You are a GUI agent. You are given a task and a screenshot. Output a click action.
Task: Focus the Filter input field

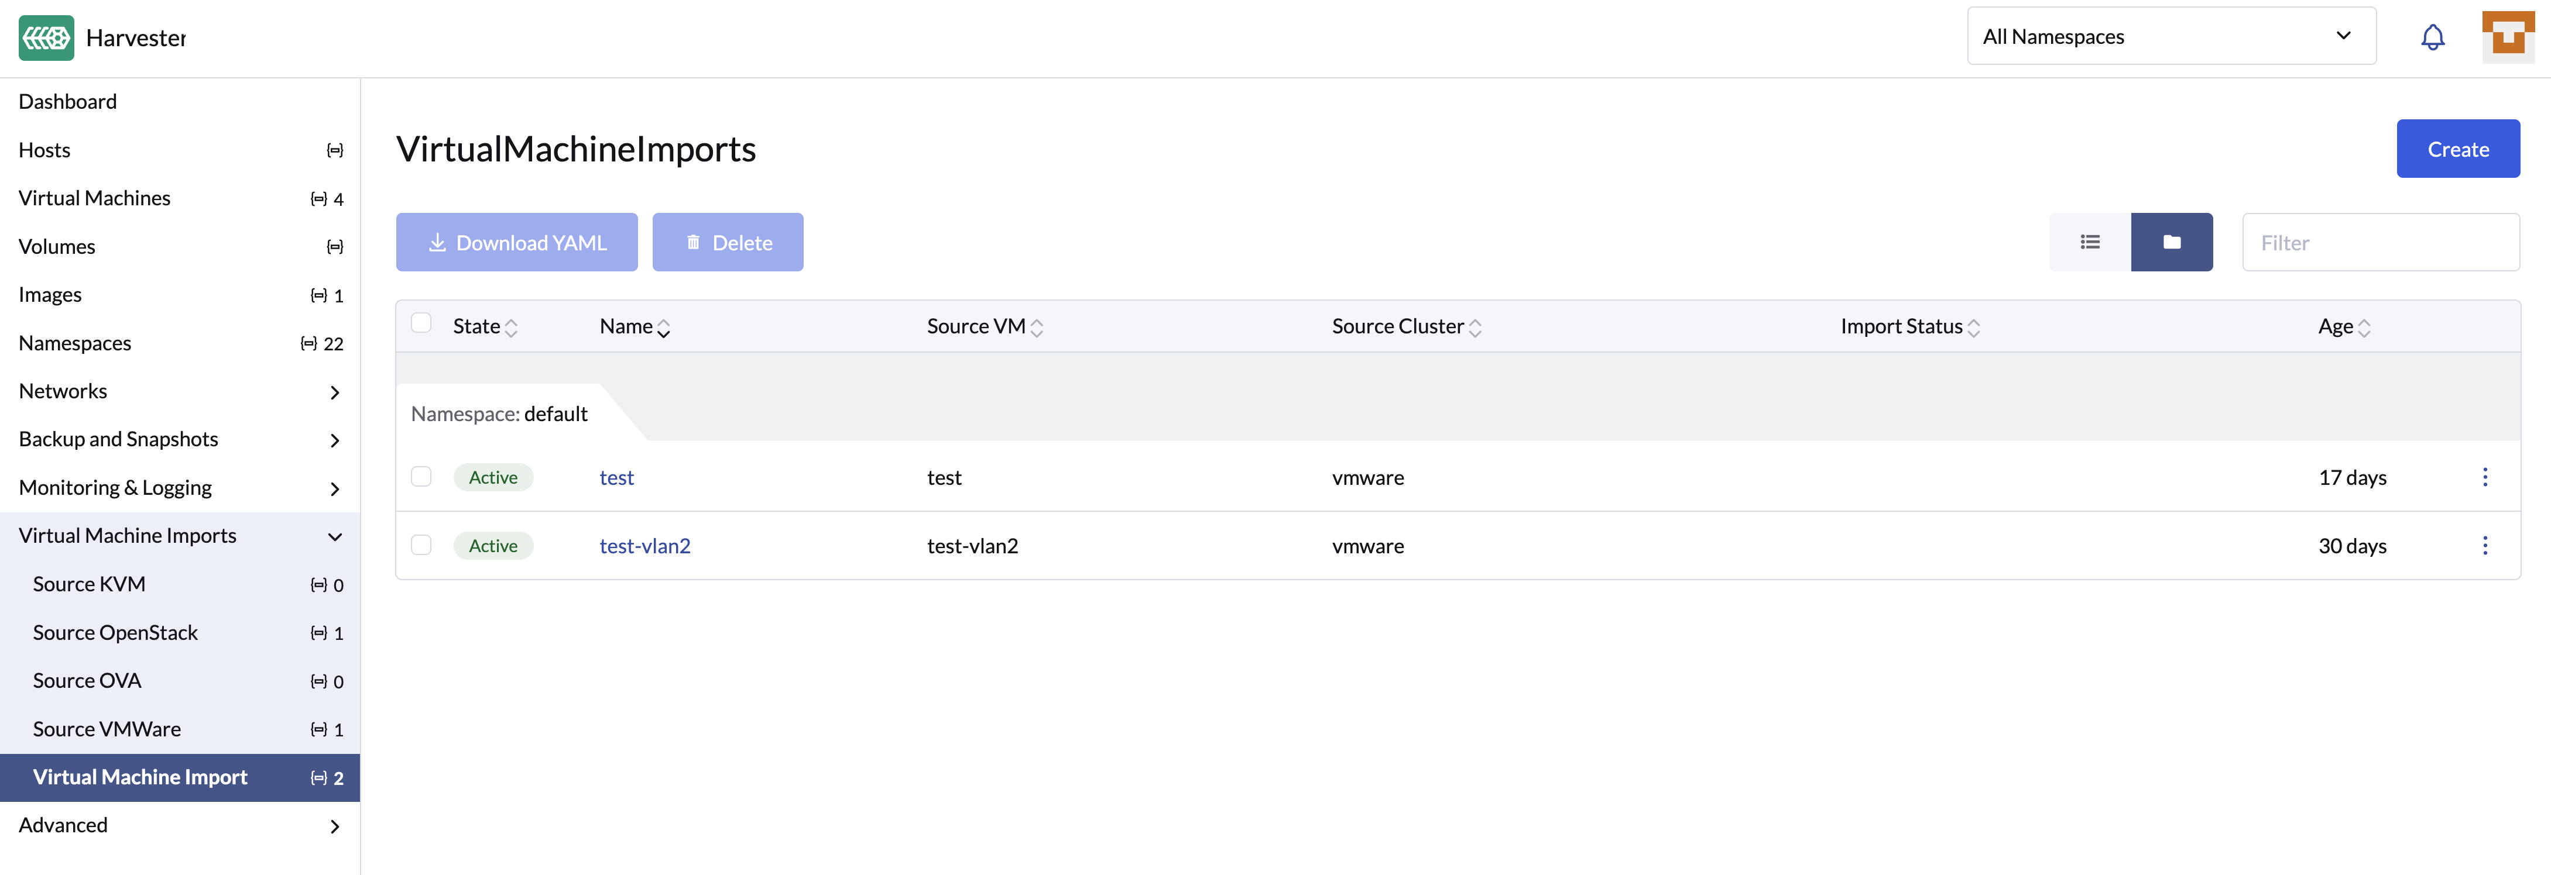coord(2379,243)
